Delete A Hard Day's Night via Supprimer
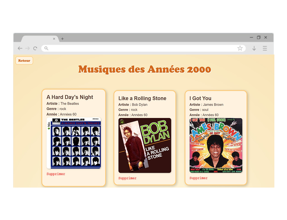Screen dimensions: 287x220 click(56, 174)
